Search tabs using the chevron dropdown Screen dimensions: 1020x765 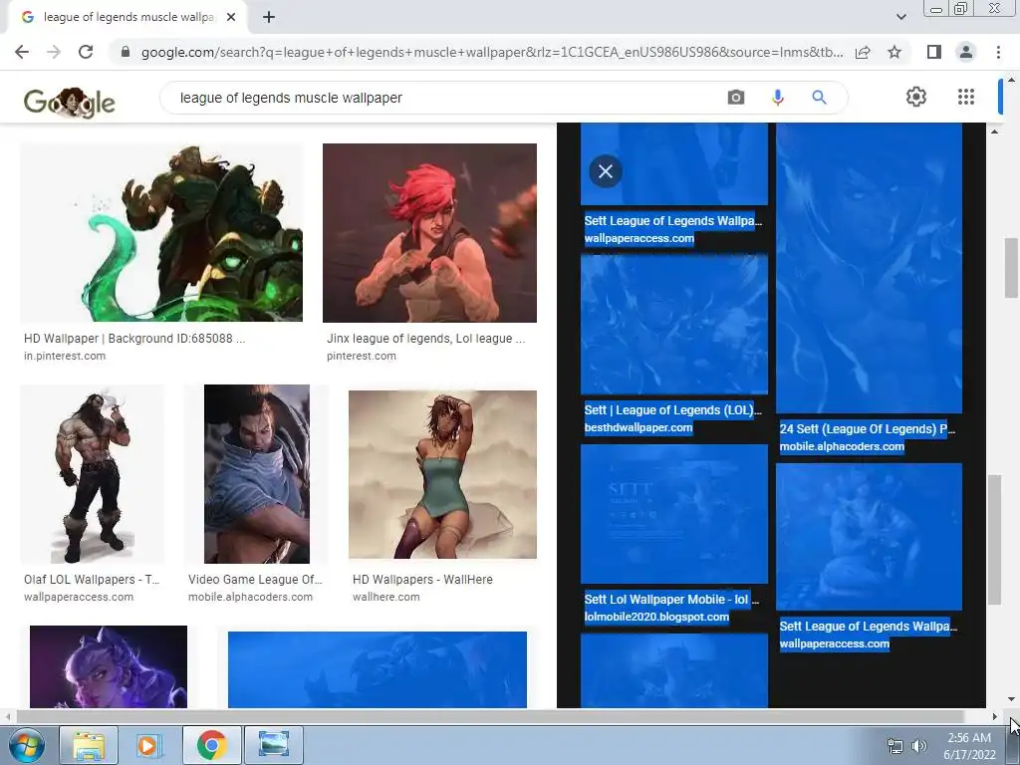pyautogui.click(x=900, y=17)
